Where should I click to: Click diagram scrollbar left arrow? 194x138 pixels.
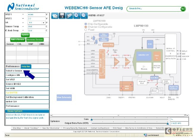click(51, 116)
